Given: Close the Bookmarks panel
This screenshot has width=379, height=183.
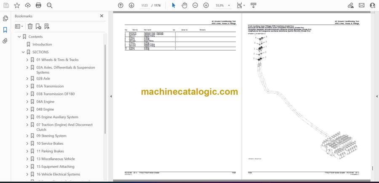Looking at the screenshot, I should [101, 16].
